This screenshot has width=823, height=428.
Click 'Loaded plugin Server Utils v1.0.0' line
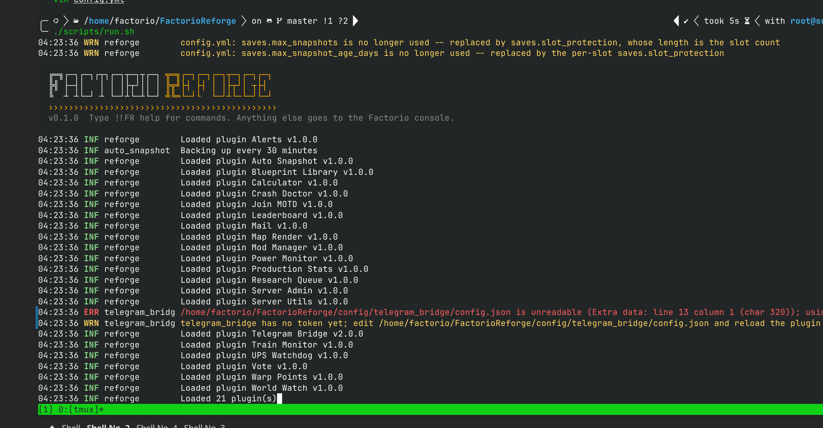[264, 302]
